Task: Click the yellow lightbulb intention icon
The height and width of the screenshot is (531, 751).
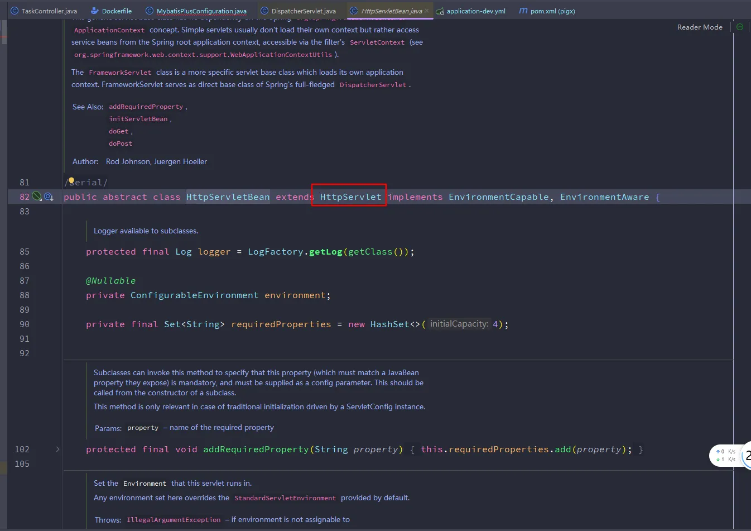Action: click(x=71, y=180)
